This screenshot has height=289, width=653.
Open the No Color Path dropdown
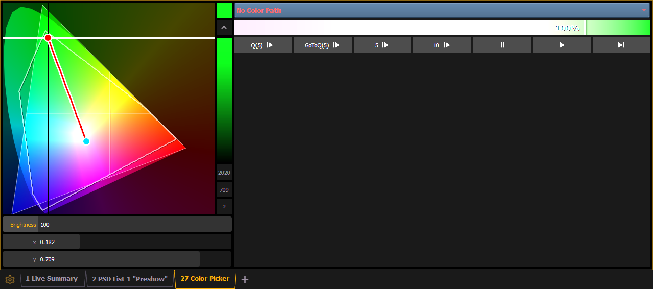click(x=441, y=10)
